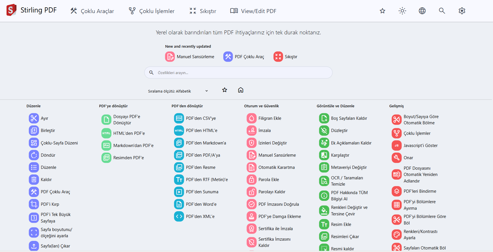Viewport: 493px width, 252px height.
Task: Click the Renkleri/Kontrastı Ayarla palette icon
Action: pyautogui.click(x=397, y=235)
